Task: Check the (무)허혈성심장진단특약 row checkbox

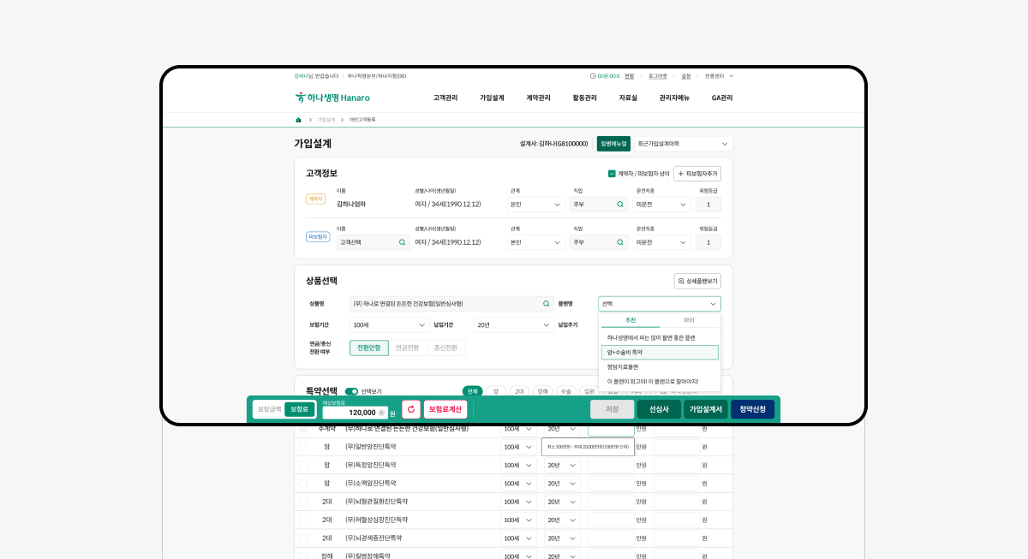Action: point(302,520)
